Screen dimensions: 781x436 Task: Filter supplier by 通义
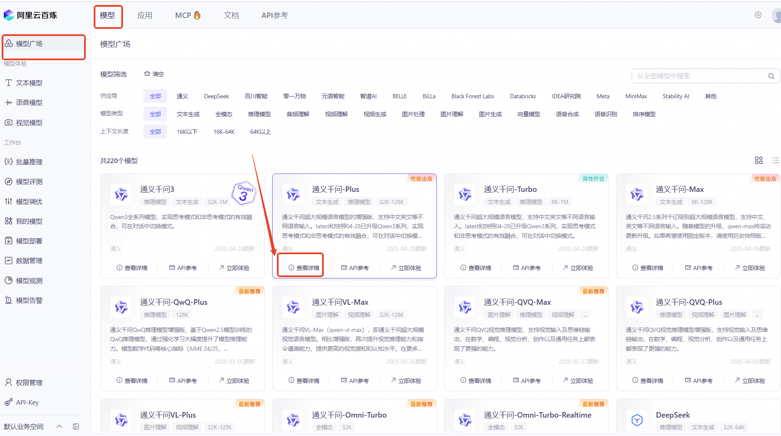click(182, 96)
